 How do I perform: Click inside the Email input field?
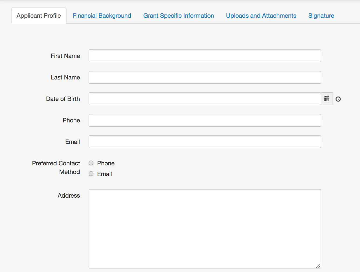(205, 142)
